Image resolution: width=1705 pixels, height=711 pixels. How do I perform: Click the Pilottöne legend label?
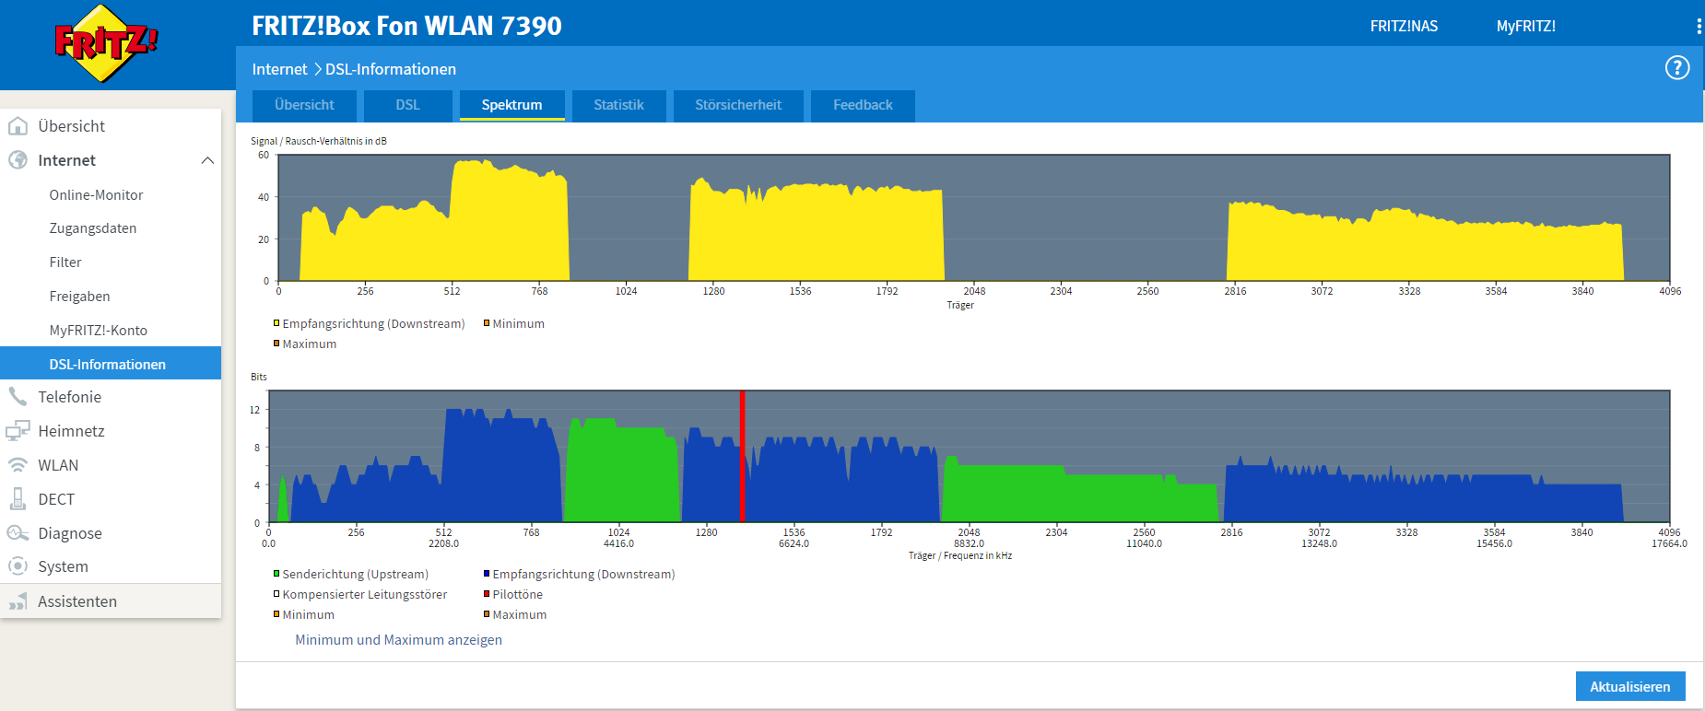(518, 594)
